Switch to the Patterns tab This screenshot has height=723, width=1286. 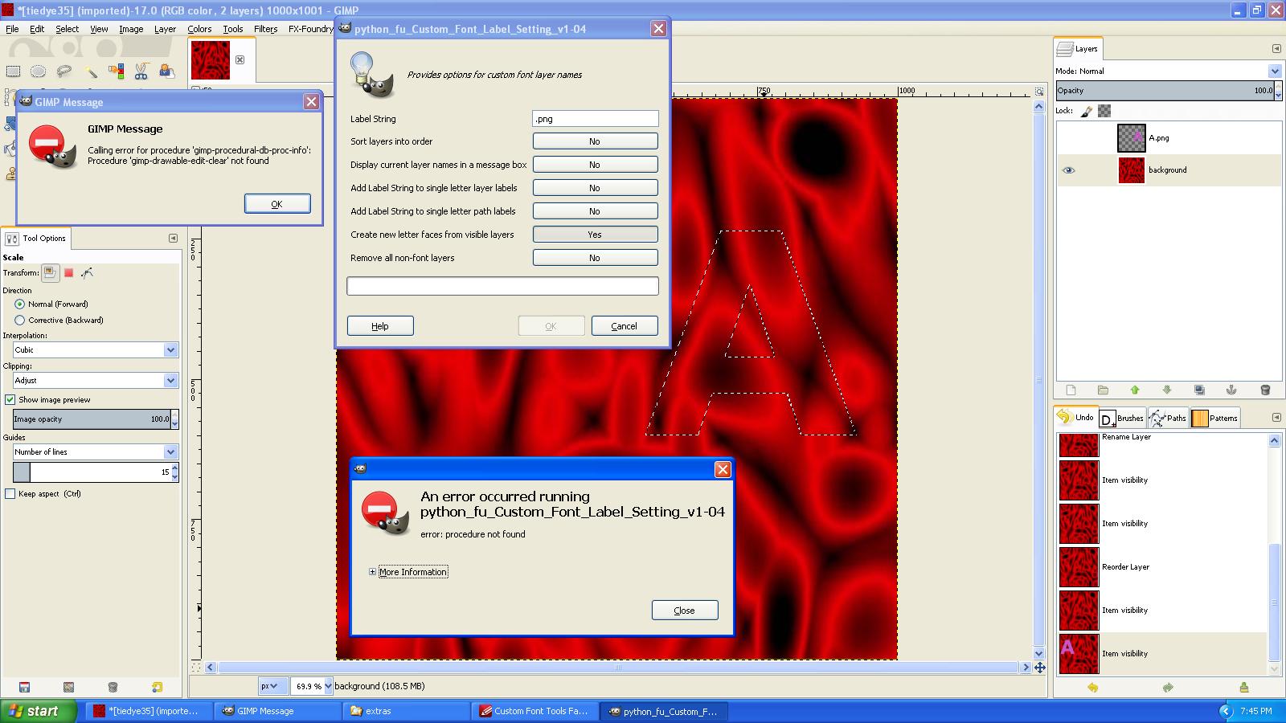pyautogui.click(x=1215, y=418)
